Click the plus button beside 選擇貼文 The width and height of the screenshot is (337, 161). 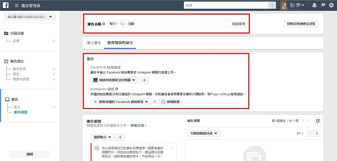tap(120, 137)
